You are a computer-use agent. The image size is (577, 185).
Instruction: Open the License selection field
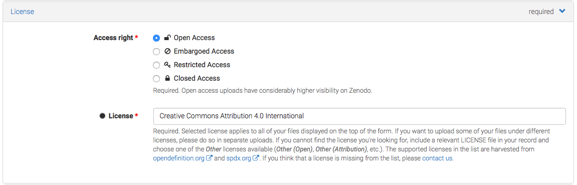(359, 116)
